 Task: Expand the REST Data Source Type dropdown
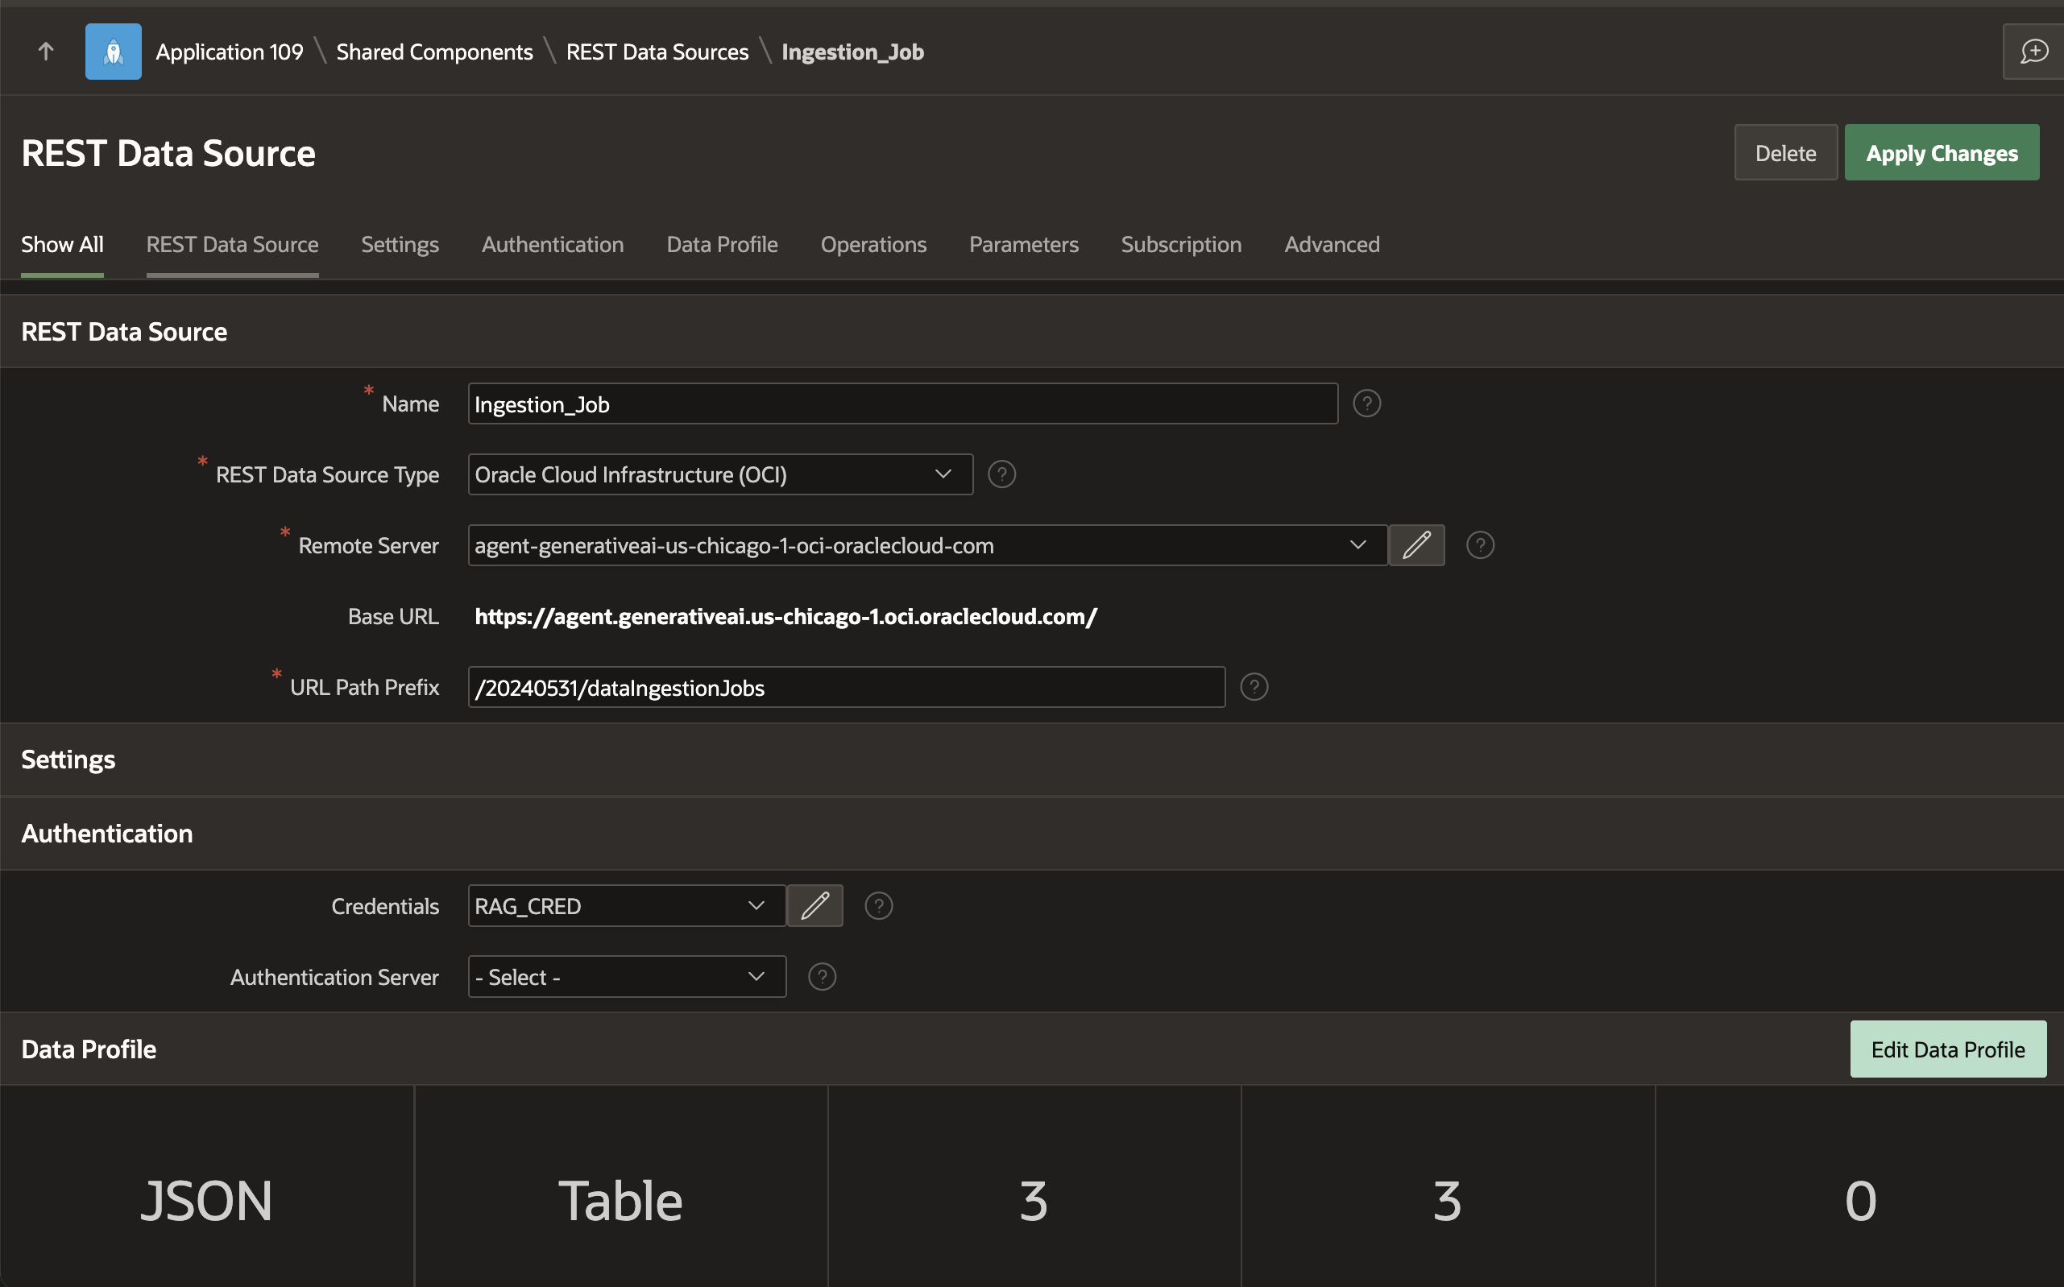tap(719, 474)
